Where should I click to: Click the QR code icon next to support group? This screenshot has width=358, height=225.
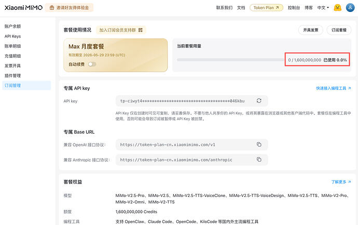click(x=141, y=30)
